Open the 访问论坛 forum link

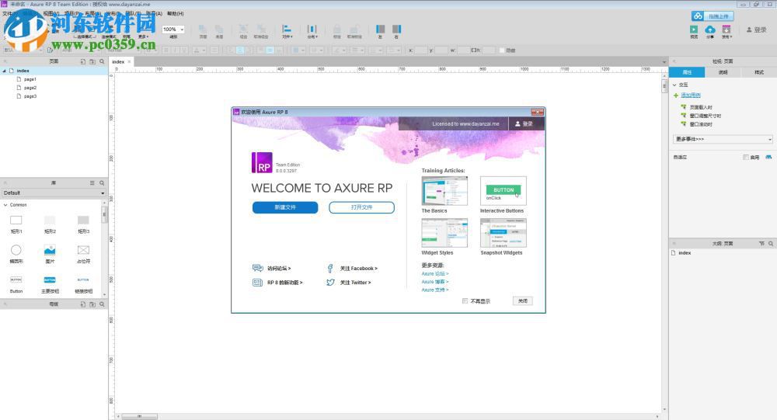coord(279,269)
